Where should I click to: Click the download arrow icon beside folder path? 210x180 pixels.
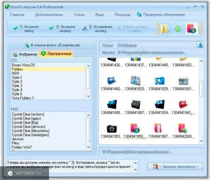tap(200, 45)
